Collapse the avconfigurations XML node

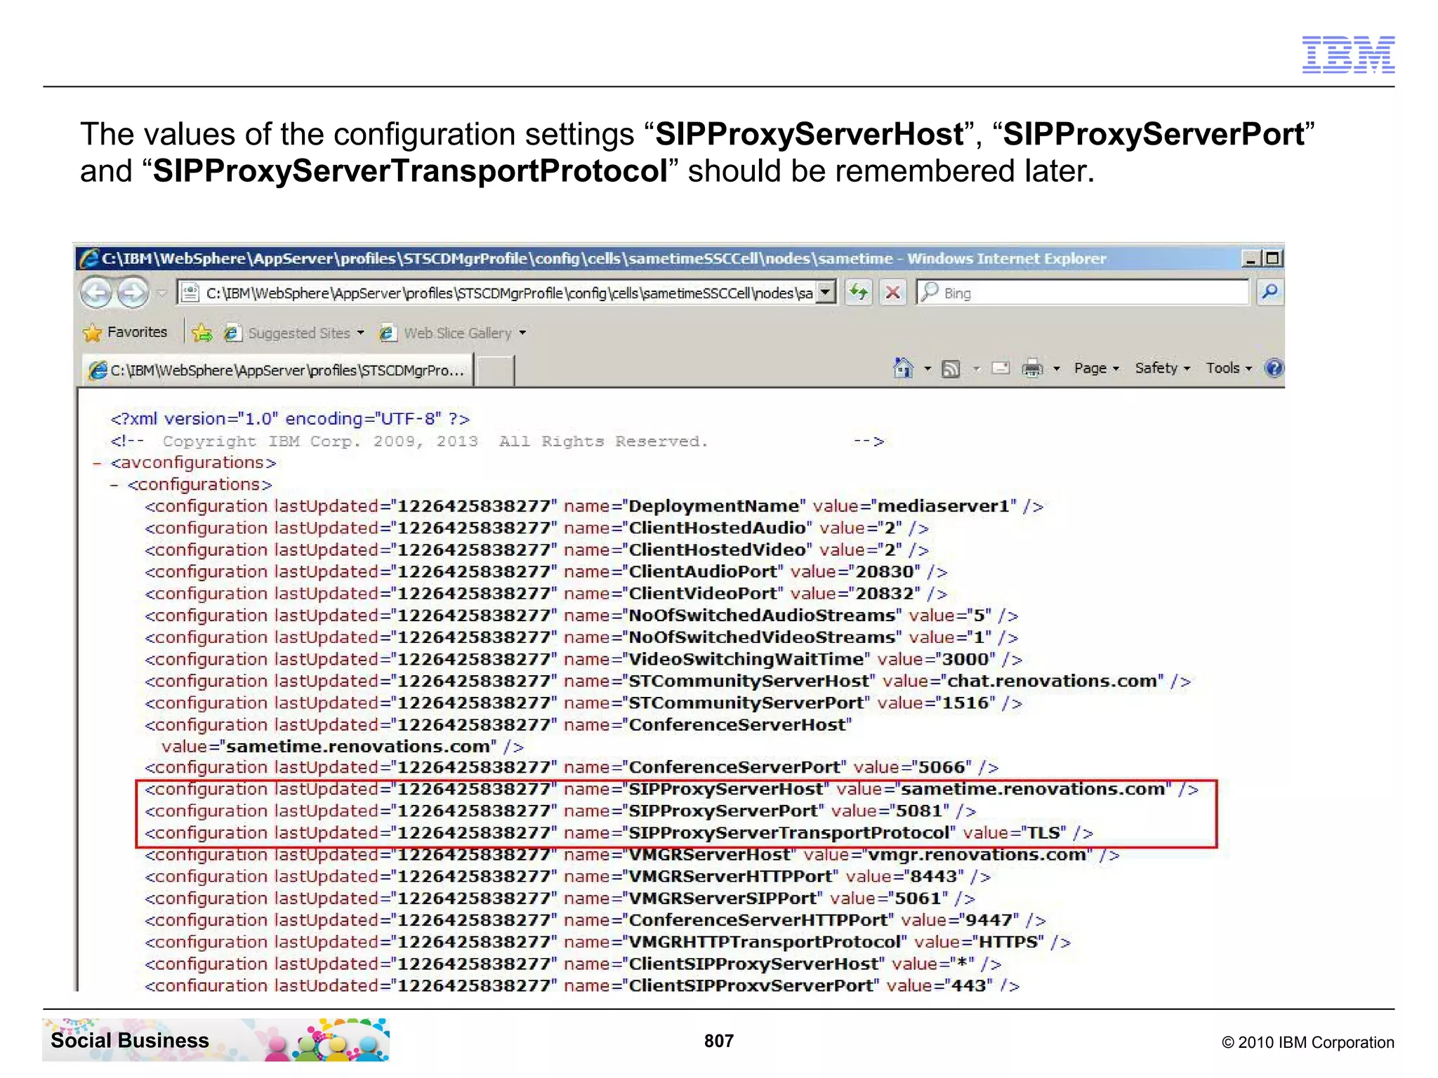(98, 463)
